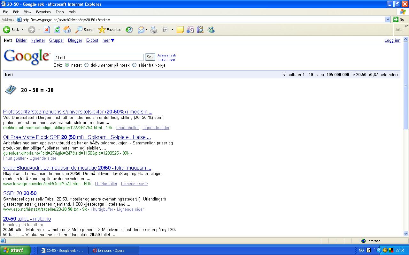The width and height of the screenshot is (409, 255).
Task: Switch to the Bilder tab on Google
Action: click(x=21, y=40)
